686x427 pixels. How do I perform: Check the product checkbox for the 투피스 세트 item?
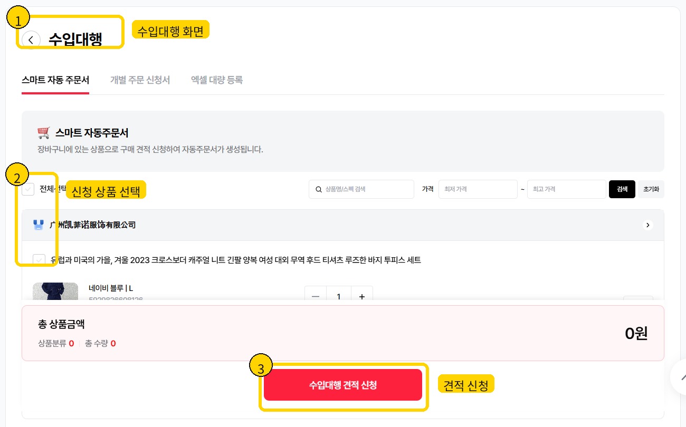click(39, 260)
